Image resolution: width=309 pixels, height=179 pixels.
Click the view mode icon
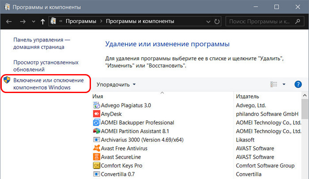(x=274, y=84)
